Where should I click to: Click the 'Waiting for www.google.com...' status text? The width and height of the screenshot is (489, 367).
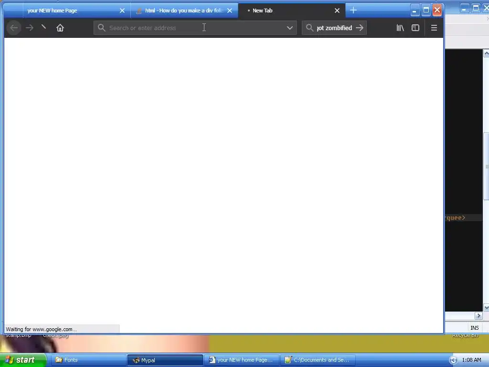[x=41, y=329]
